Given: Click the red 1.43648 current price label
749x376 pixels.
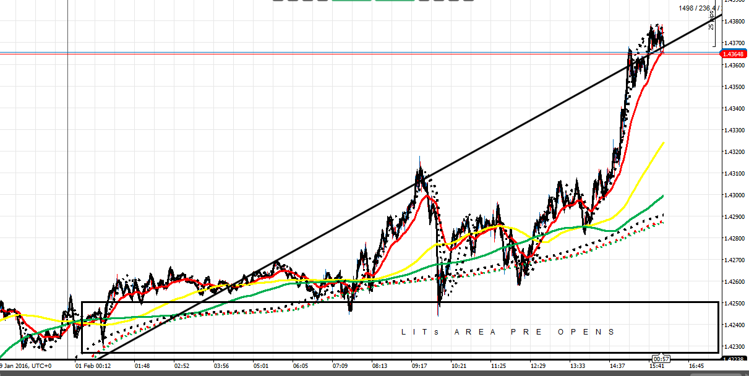Looking at the screenshot, I should point(734,54).
